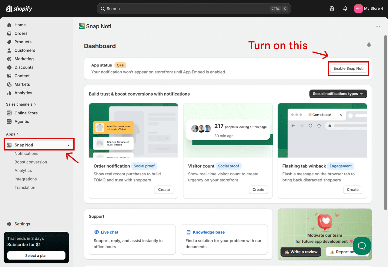Click the MS4 store avatar
This screenshot has height=267, width=388.
[x=358, y=8]
